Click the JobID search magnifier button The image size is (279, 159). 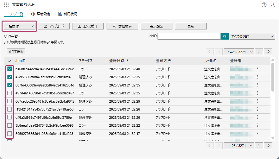225,36
